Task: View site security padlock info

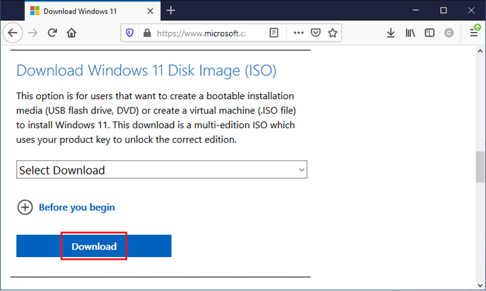Action: pyautogui.click(x=147, y=33)
